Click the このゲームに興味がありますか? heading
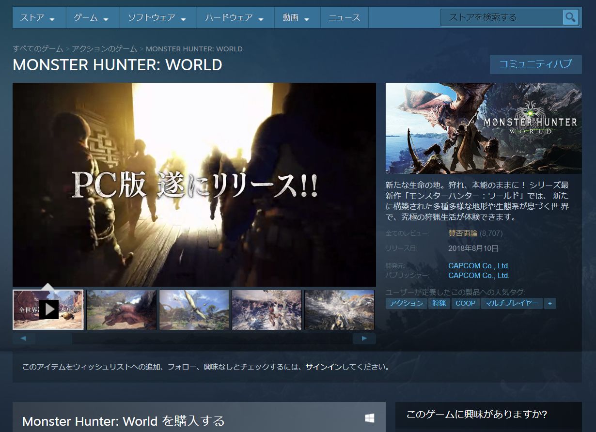This screenshot has width=596, height=432. [476, 415]
